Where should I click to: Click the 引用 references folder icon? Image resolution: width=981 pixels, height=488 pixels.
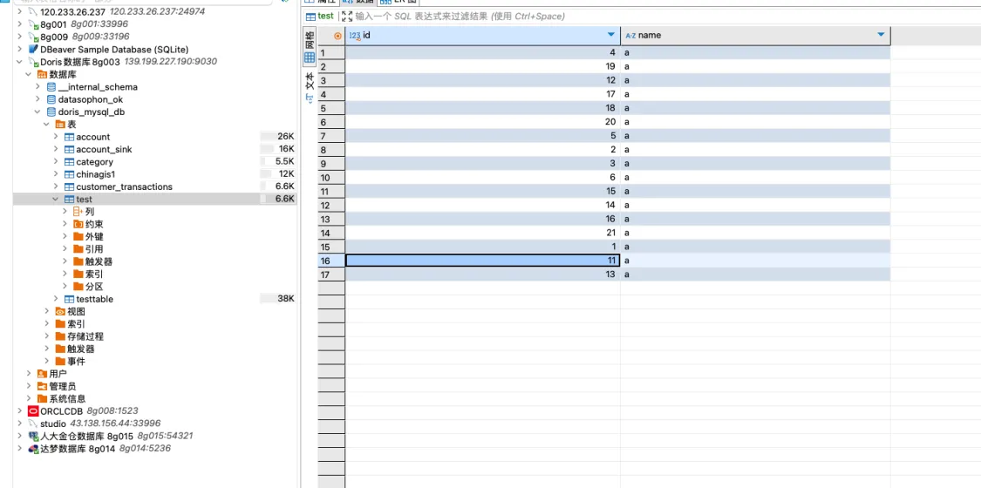[78, 249]
